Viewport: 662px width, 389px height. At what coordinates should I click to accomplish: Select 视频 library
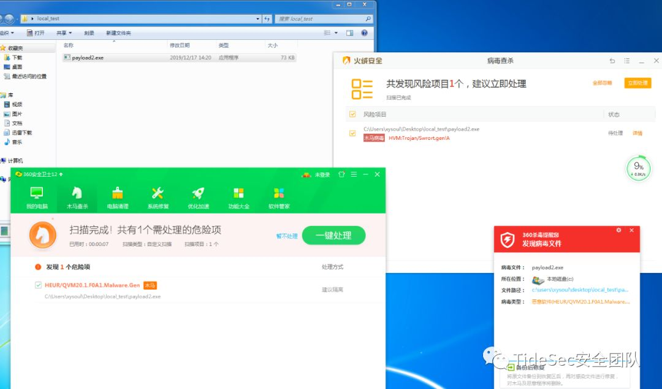point(13,104)
